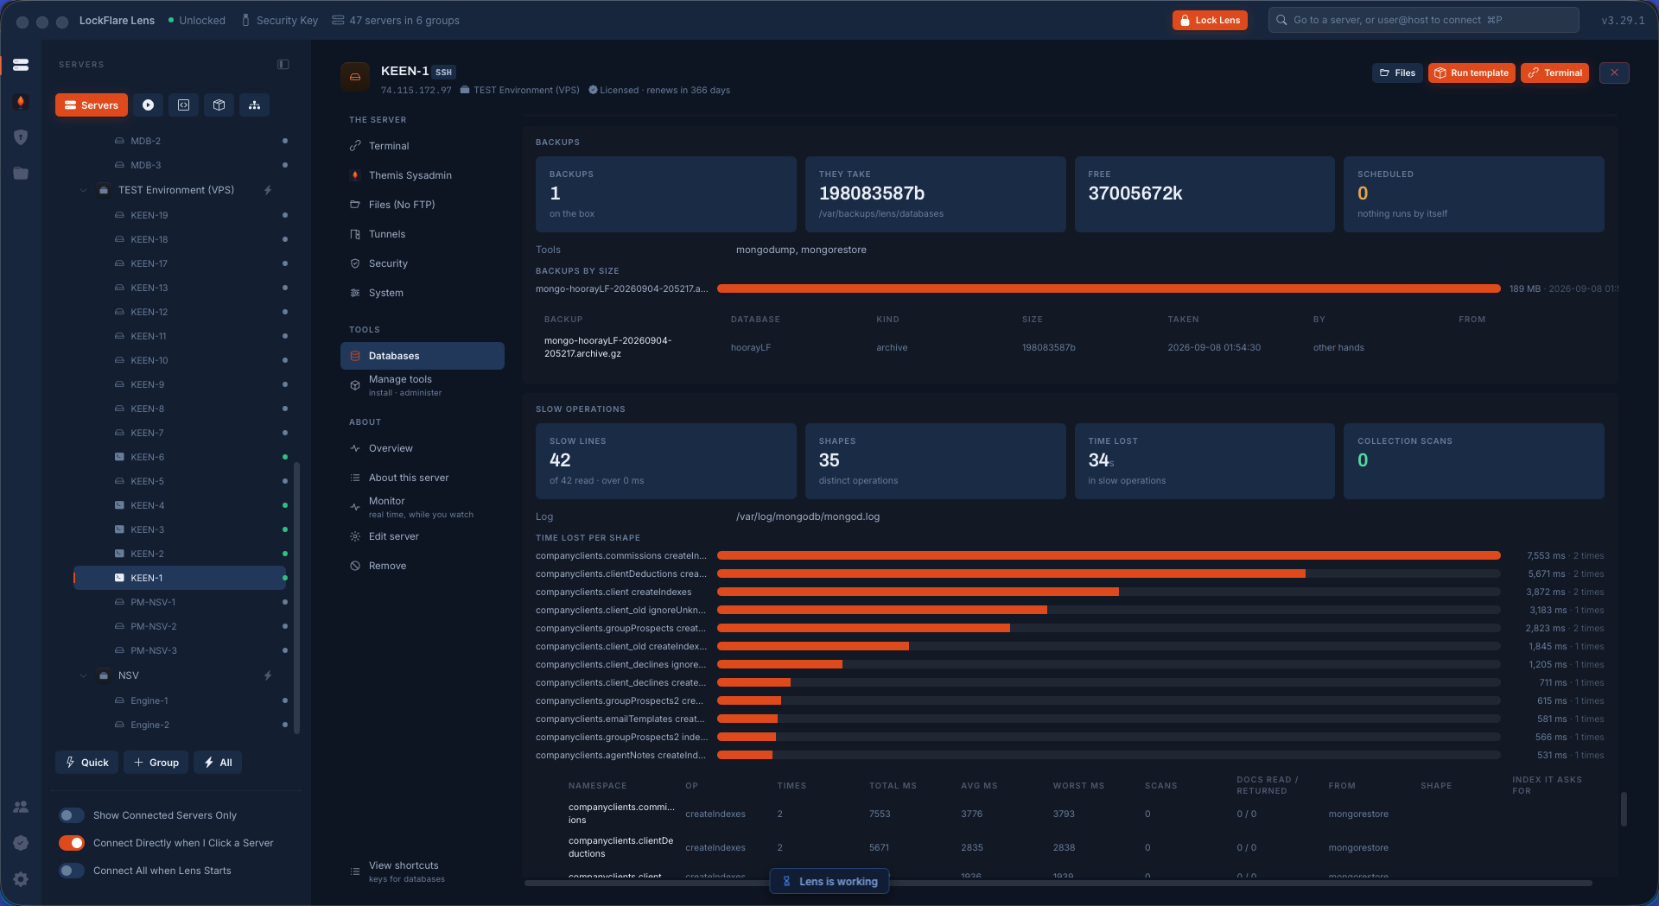Click the mongo-hoorayLF archive.gz backup row name

607,347
